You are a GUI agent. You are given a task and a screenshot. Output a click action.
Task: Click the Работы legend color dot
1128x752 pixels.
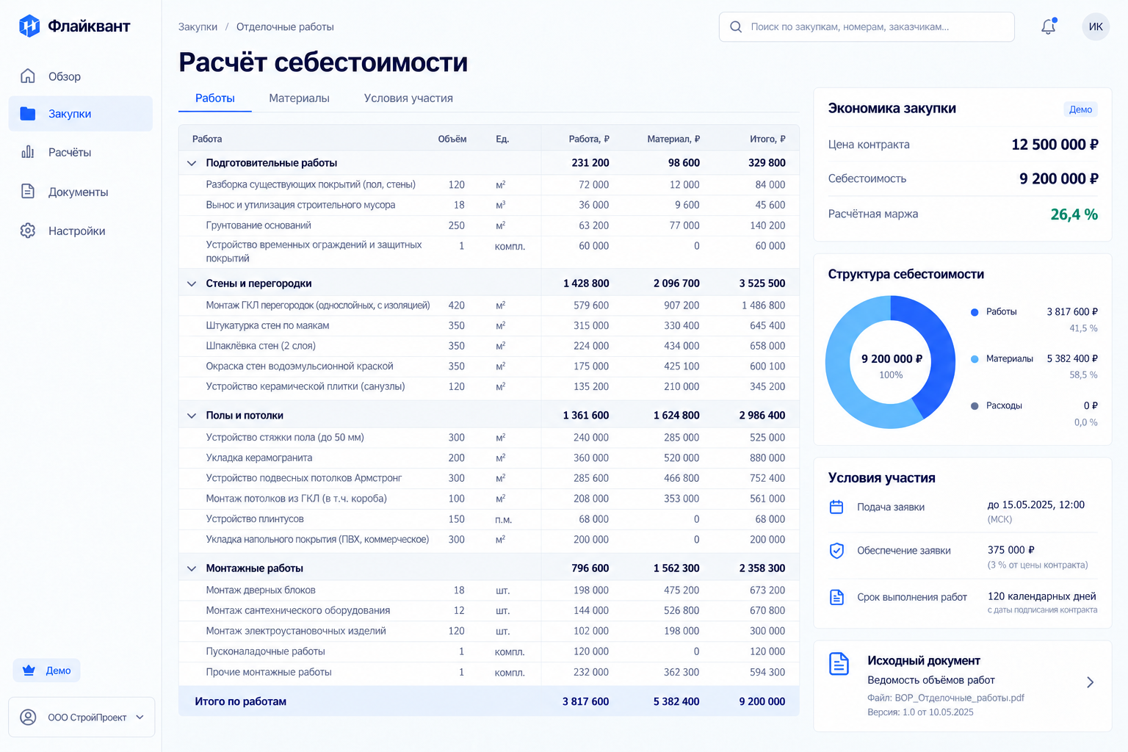[x=975, y=312]
